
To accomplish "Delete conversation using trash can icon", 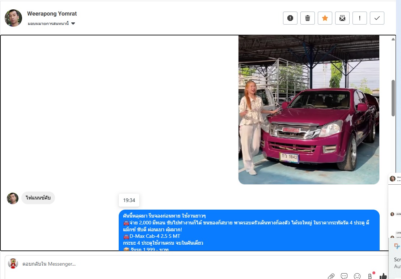I will point(307,18).
